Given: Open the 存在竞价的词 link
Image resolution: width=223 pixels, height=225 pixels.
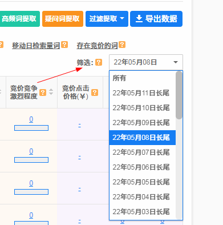Looking at the screenshot, I should tap(97, 46).
